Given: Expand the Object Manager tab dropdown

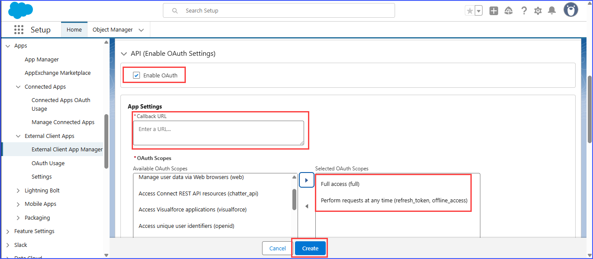Looking at the screenshot, I should coord(141,30).
